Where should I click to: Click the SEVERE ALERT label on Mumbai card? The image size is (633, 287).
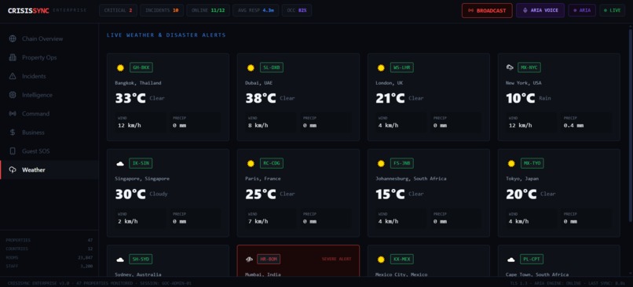pos(337,260)
